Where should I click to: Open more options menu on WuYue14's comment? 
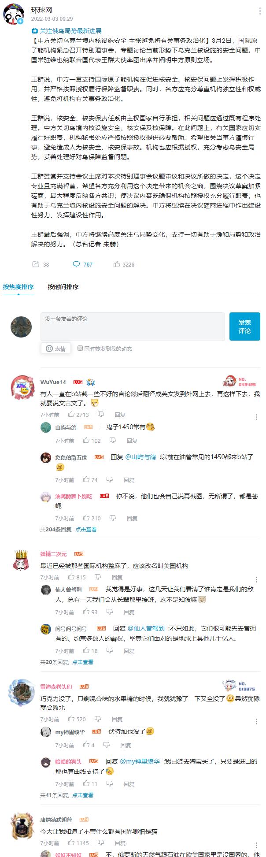coord(257,417)
